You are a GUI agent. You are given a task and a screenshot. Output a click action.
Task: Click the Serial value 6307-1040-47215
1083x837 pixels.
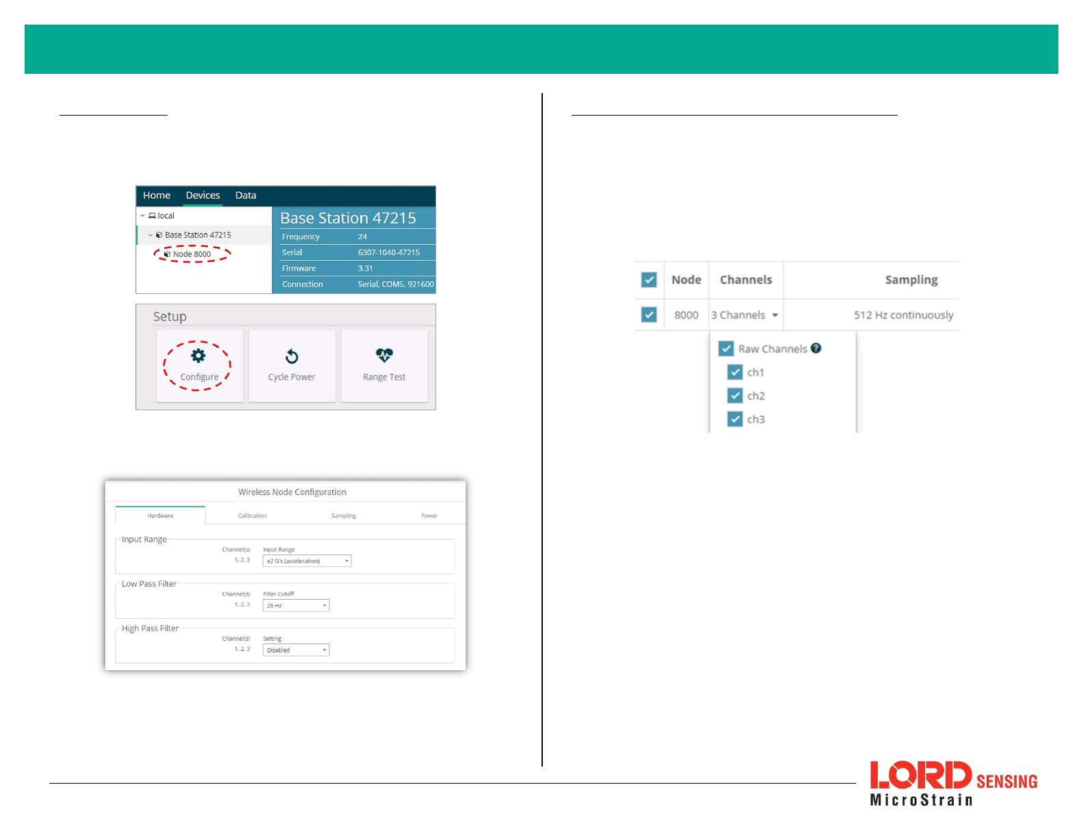389,252
